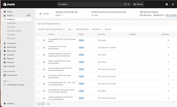Select the 9k armband hartje checkbox
Screen dimensions: 177x107
[x=38, y=84]
